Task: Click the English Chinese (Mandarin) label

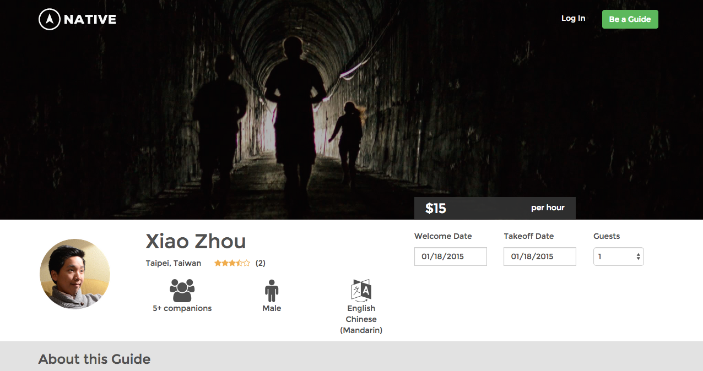Action: coord(361,319)
